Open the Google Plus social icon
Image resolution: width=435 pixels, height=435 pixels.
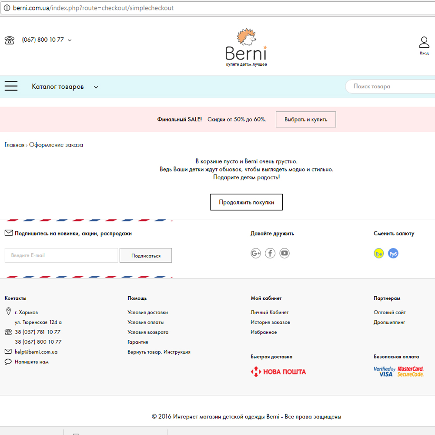[256, 253]
